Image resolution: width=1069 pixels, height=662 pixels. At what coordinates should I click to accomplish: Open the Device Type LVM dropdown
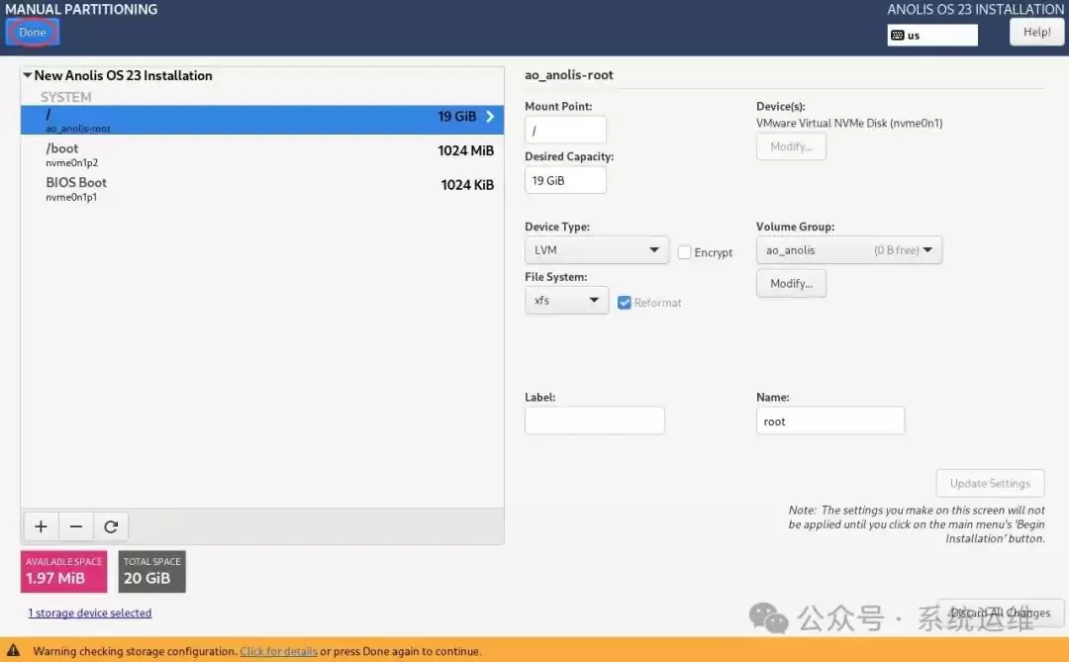pyautogui.click(x=596, y=250)
